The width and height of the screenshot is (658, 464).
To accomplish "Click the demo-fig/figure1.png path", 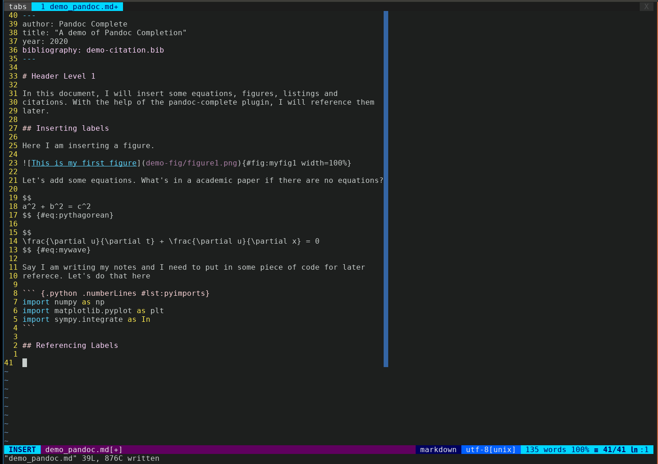I will click(192, 163).
